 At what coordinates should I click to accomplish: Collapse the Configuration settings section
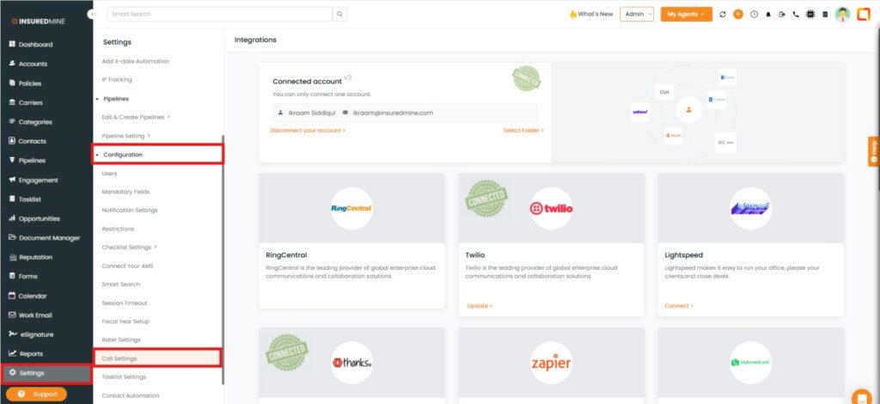pyautogui.click(x=123, y=155)
